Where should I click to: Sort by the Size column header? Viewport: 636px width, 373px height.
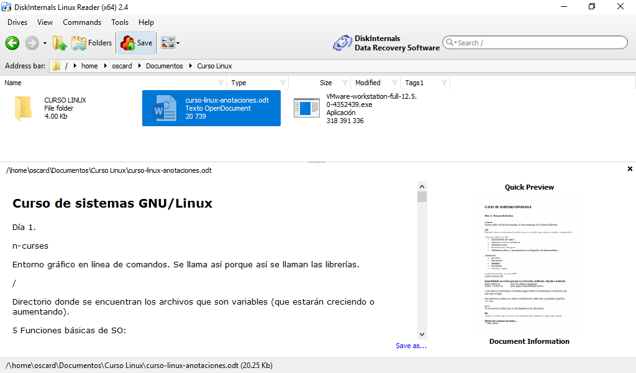click(325, 83)
